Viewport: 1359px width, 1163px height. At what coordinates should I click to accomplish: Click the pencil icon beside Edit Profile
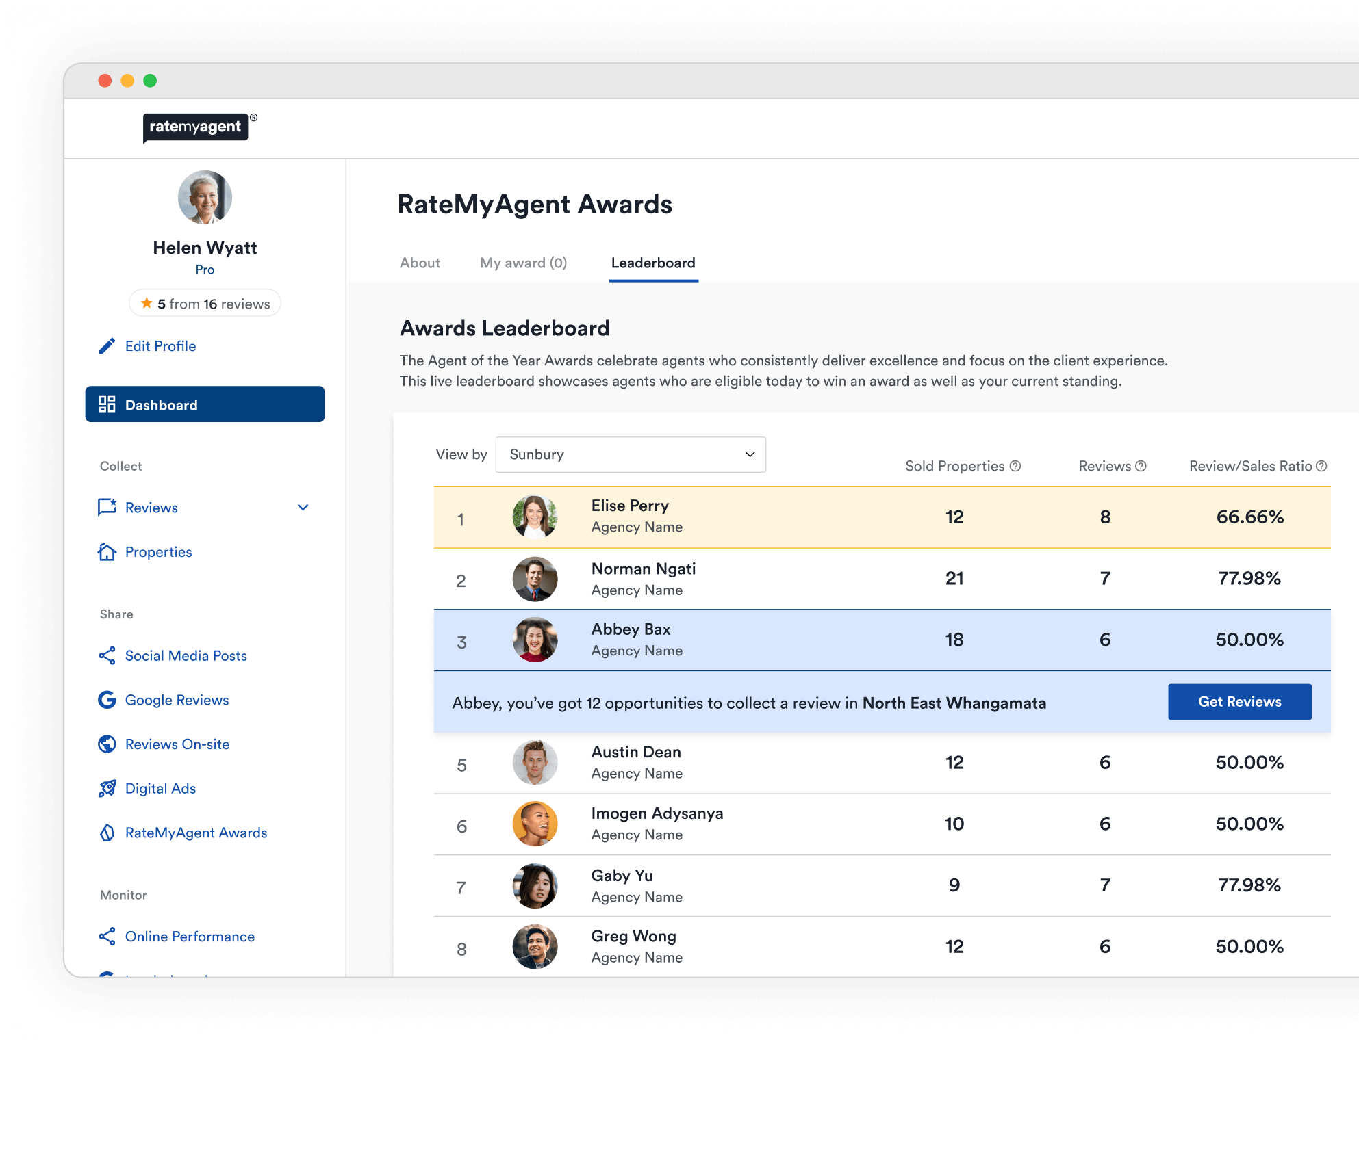[107, 346]
